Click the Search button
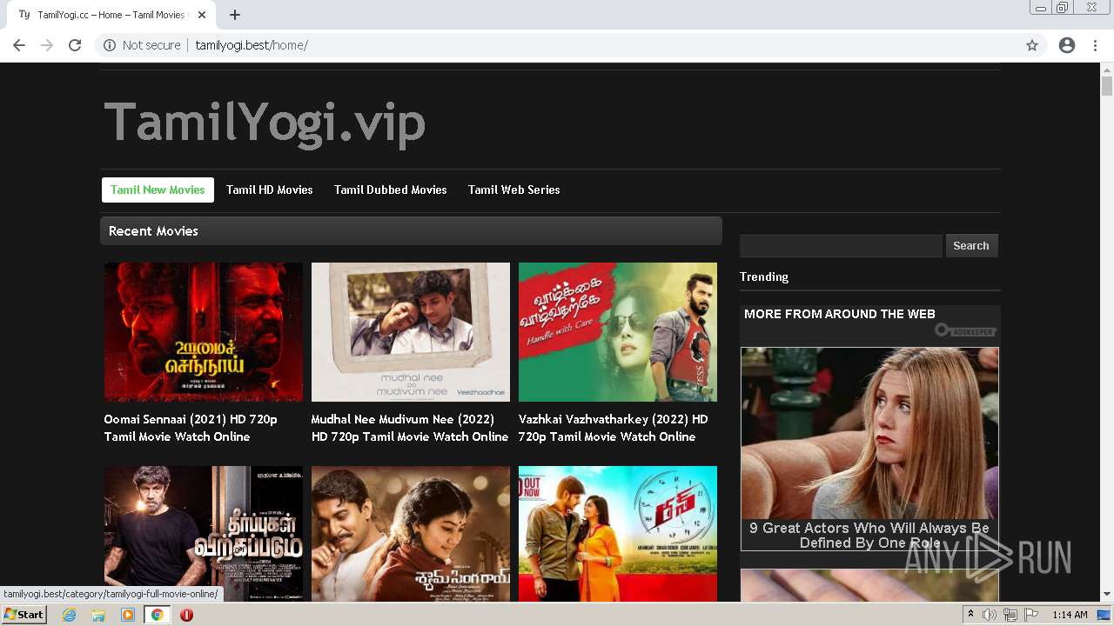 (971, 246)
